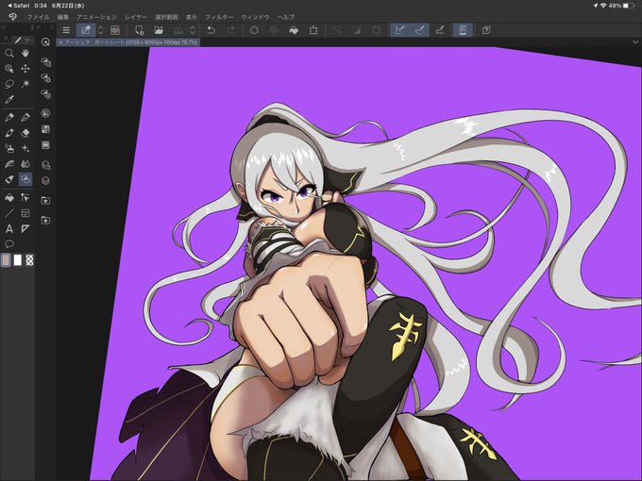Select the Airbrush tool
Screen dimensions: 642x481
tap(9, 148)
